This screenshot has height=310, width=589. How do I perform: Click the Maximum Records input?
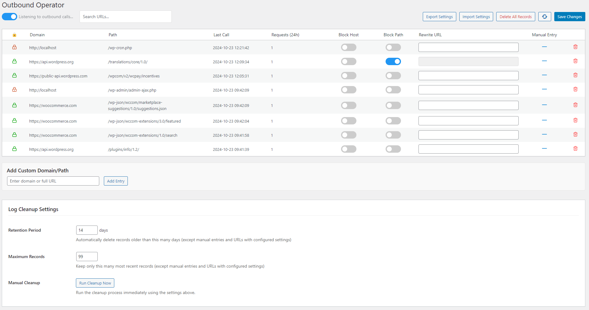87,257
